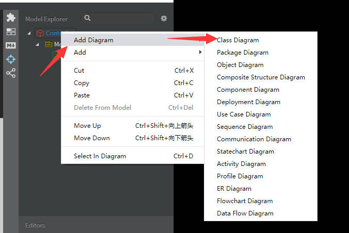349x233 pixels.
Task: Expand the Add submenu arrow
Action: point(200,53)
